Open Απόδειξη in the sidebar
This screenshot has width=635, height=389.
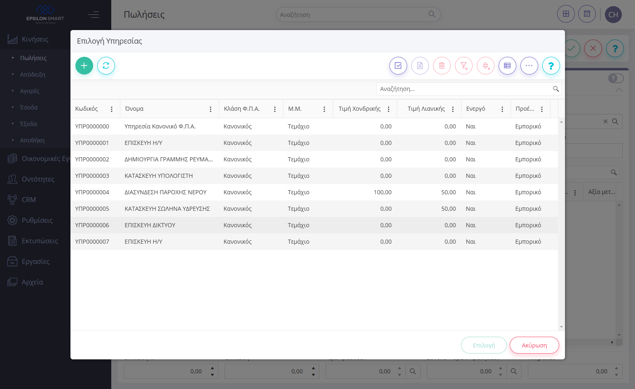click(x=33, y=75)
